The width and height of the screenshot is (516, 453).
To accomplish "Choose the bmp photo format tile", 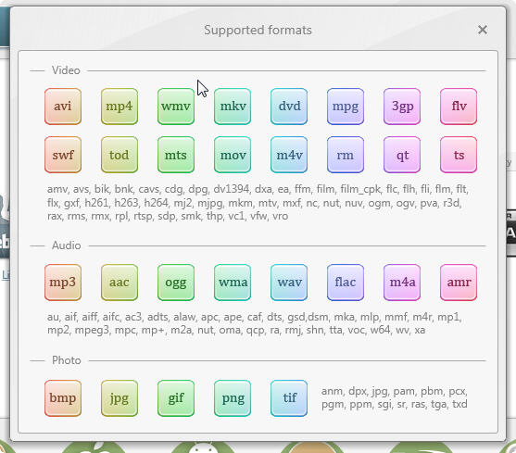I will (x=63, y=398).
